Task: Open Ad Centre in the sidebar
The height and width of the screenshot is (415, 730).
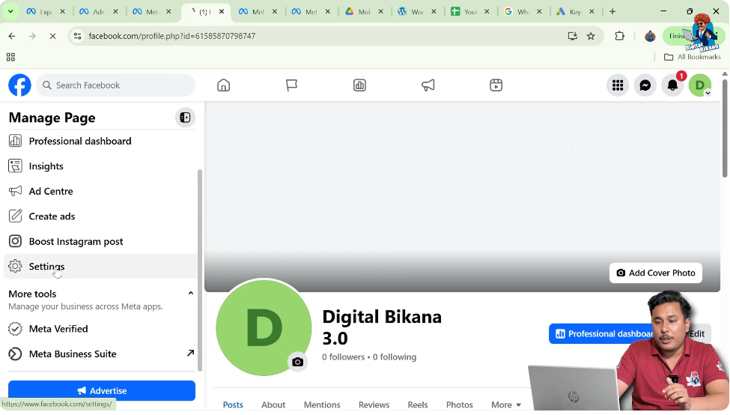Action: (x=101, y=192)
